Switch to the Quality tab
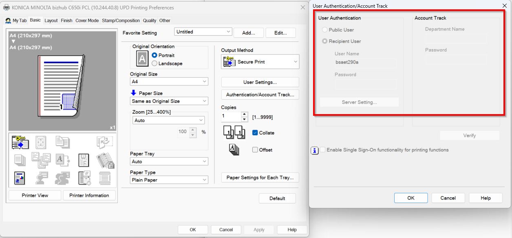 click(x=149, y=20)
